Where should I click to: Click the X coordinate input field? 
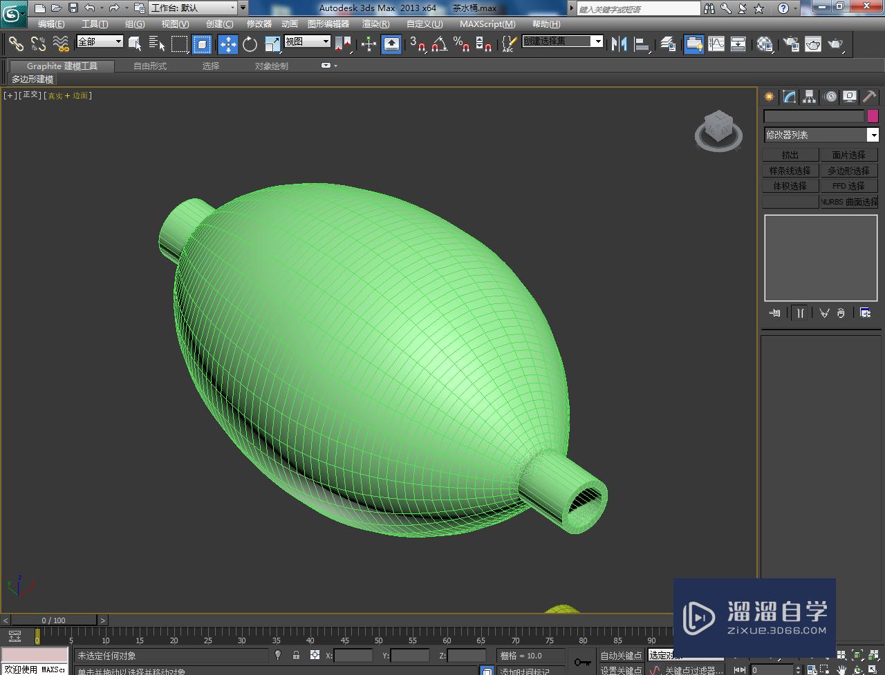[353, 656]
